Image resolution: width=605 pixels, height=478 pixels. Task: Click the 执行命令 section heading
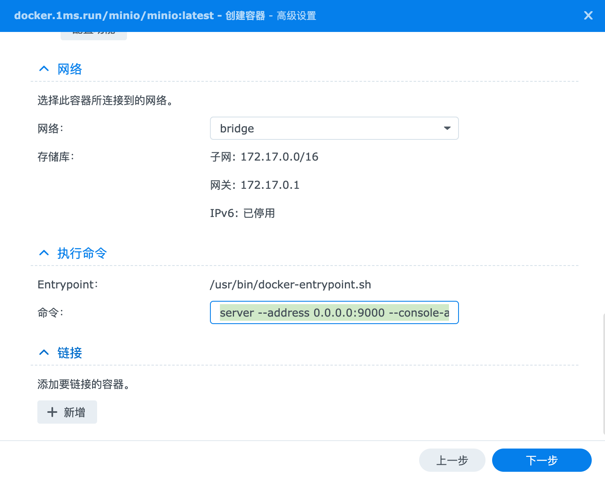[82, 253]
